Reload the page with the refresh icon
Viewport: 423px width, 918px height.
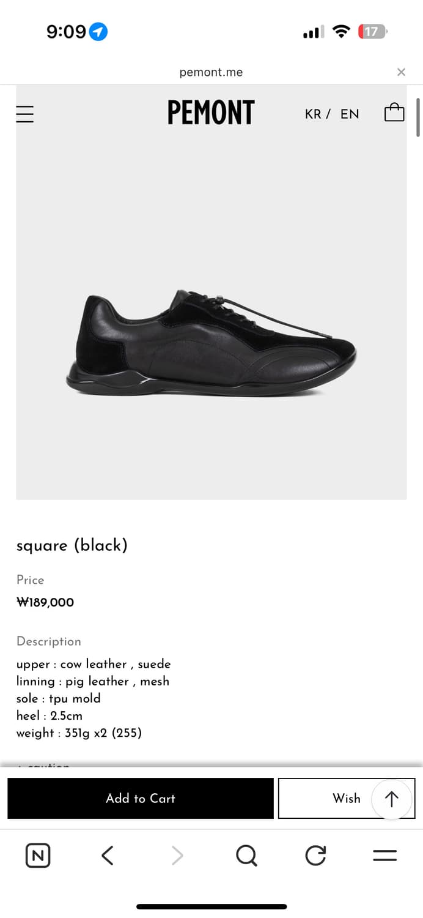point(315,855)
